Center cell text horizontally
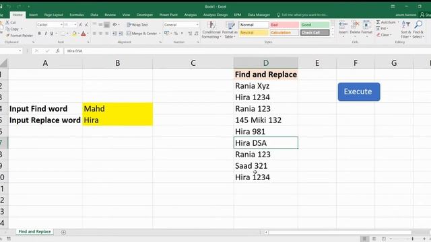This screenshot has height=242, width=431. tap(100, 34)
